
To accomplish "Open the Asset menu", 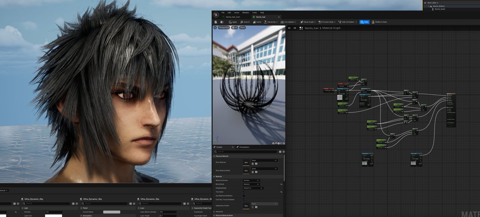I will coord(236,13).
